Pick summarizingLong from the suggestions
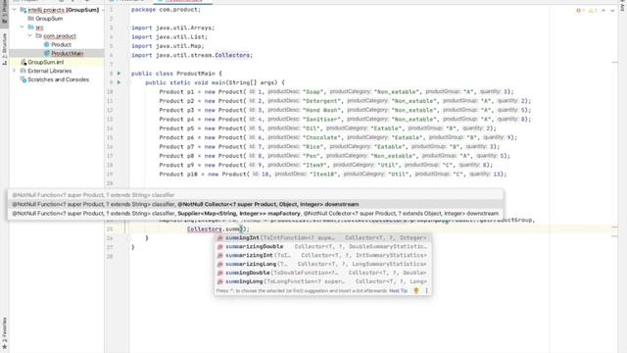Screen dimensions: 627x353 coord(322,264)
